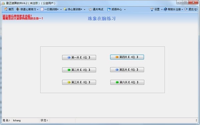
Task: Open 第六关【6位】 level
Action: 127,82
